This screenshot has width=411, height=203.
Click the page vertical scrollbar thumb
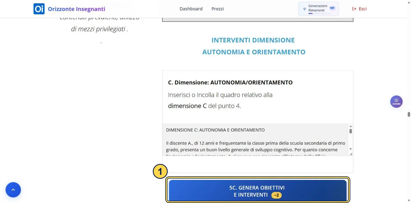(x=409, y=114)
